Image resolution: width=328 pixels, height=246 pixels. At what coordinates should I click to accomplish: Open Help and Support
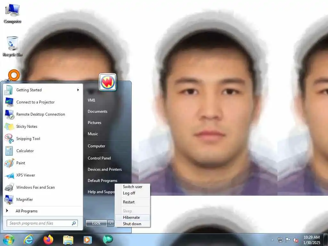[x=101, y=192]
